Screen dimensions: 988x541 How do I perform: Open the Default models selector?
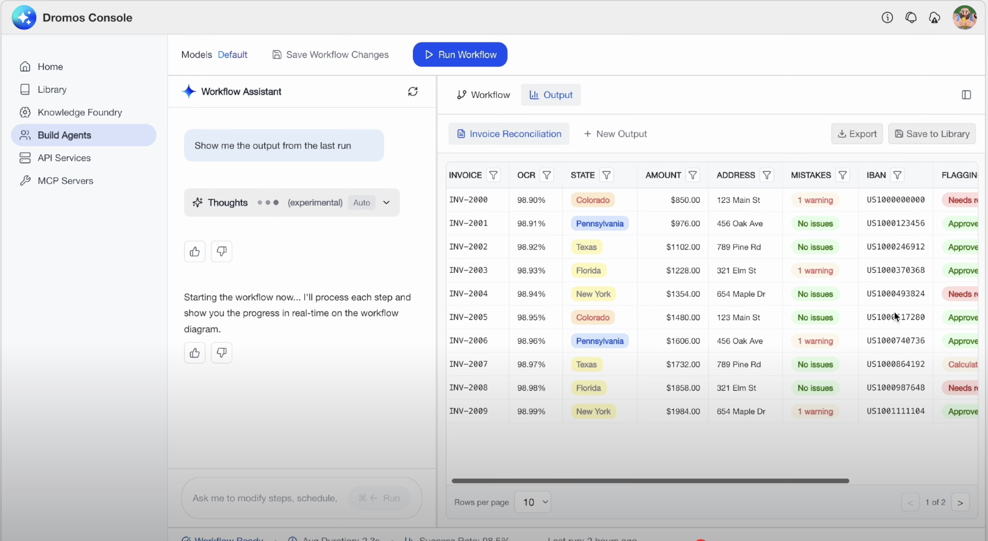232,55
